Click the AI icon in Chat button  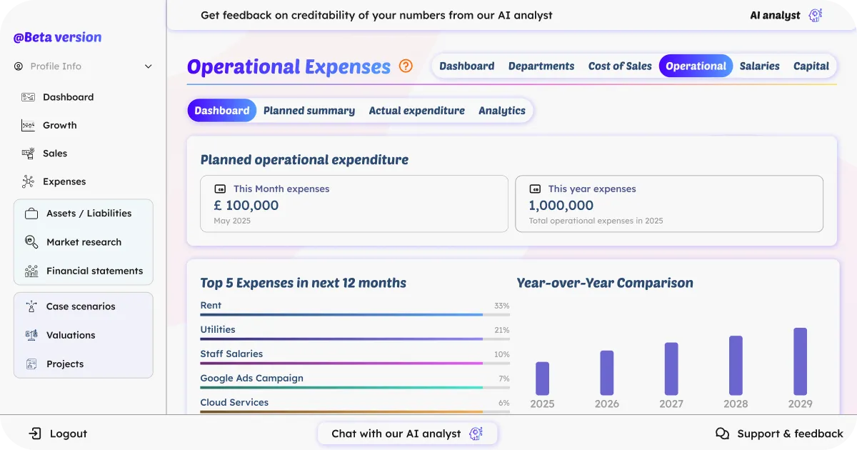pyautogui.click(x=476, y=434)
